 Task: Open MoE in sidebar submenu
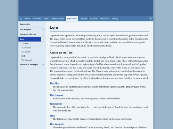point(32,56)
